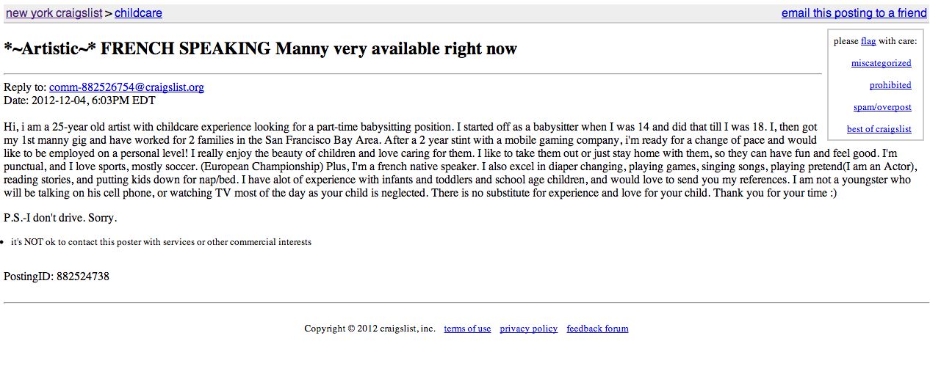Image resolution: width=930 pixels, height=366 pixels.
Task: Flag the posting as spam/overpost
Action: [x=882, y=107]
